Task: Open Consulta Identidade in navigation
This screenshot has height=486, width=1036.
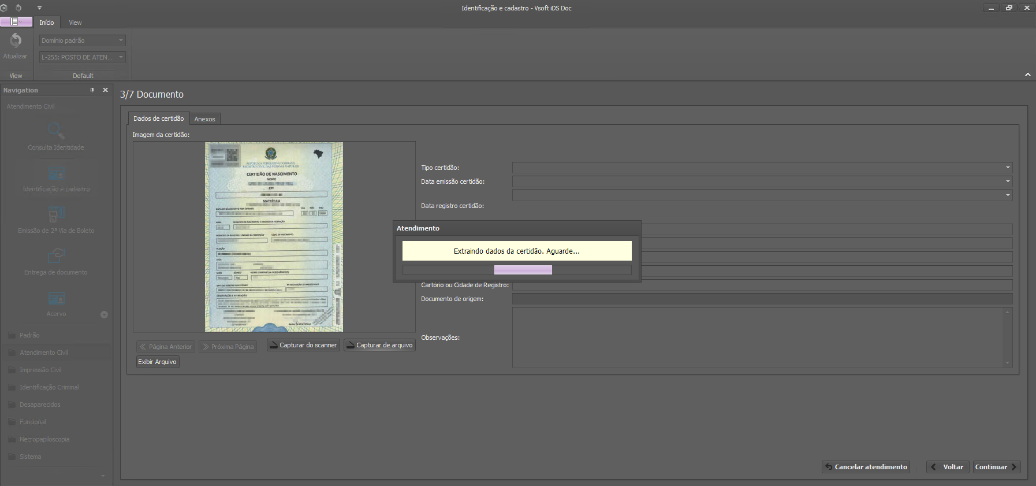Action: [56, 136]
